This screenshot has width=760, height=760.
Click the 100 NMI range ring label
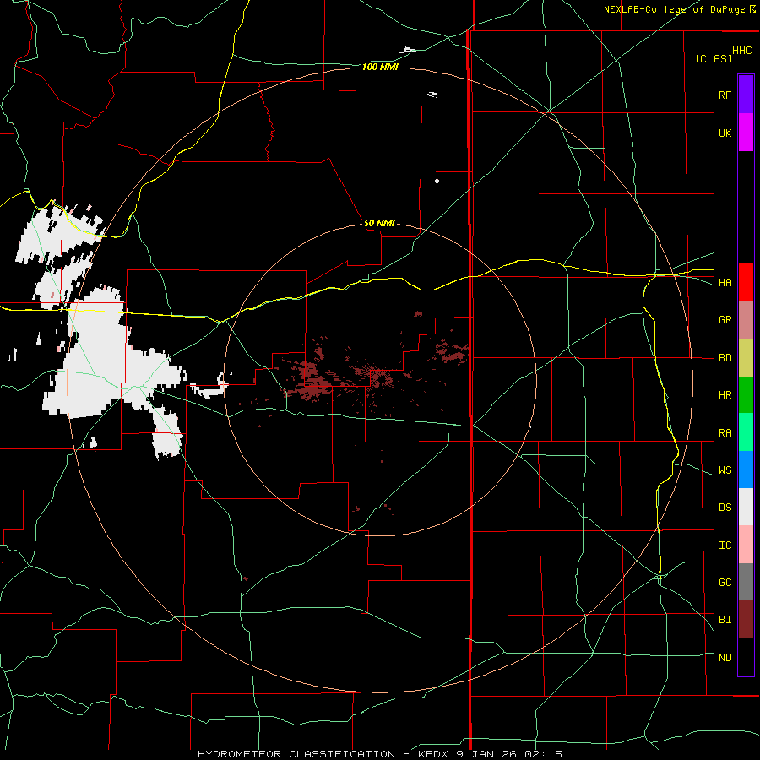380,67
